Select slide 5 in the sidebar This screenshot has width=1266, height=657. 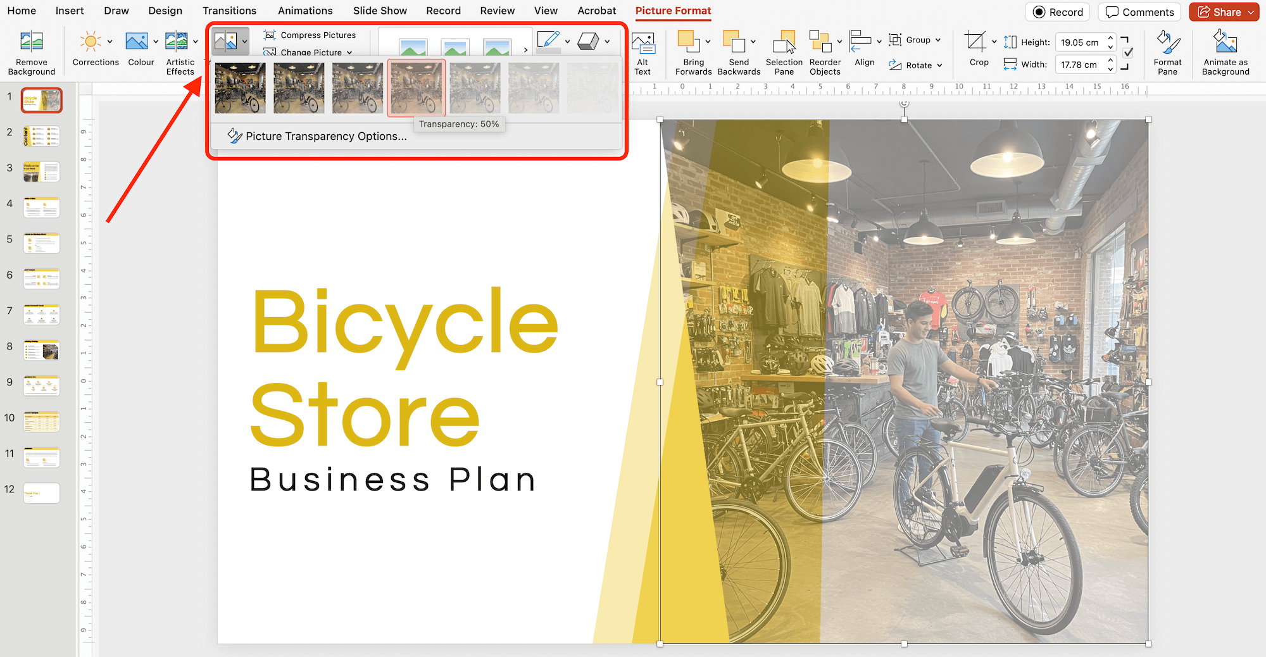click(x=41, y=242)
